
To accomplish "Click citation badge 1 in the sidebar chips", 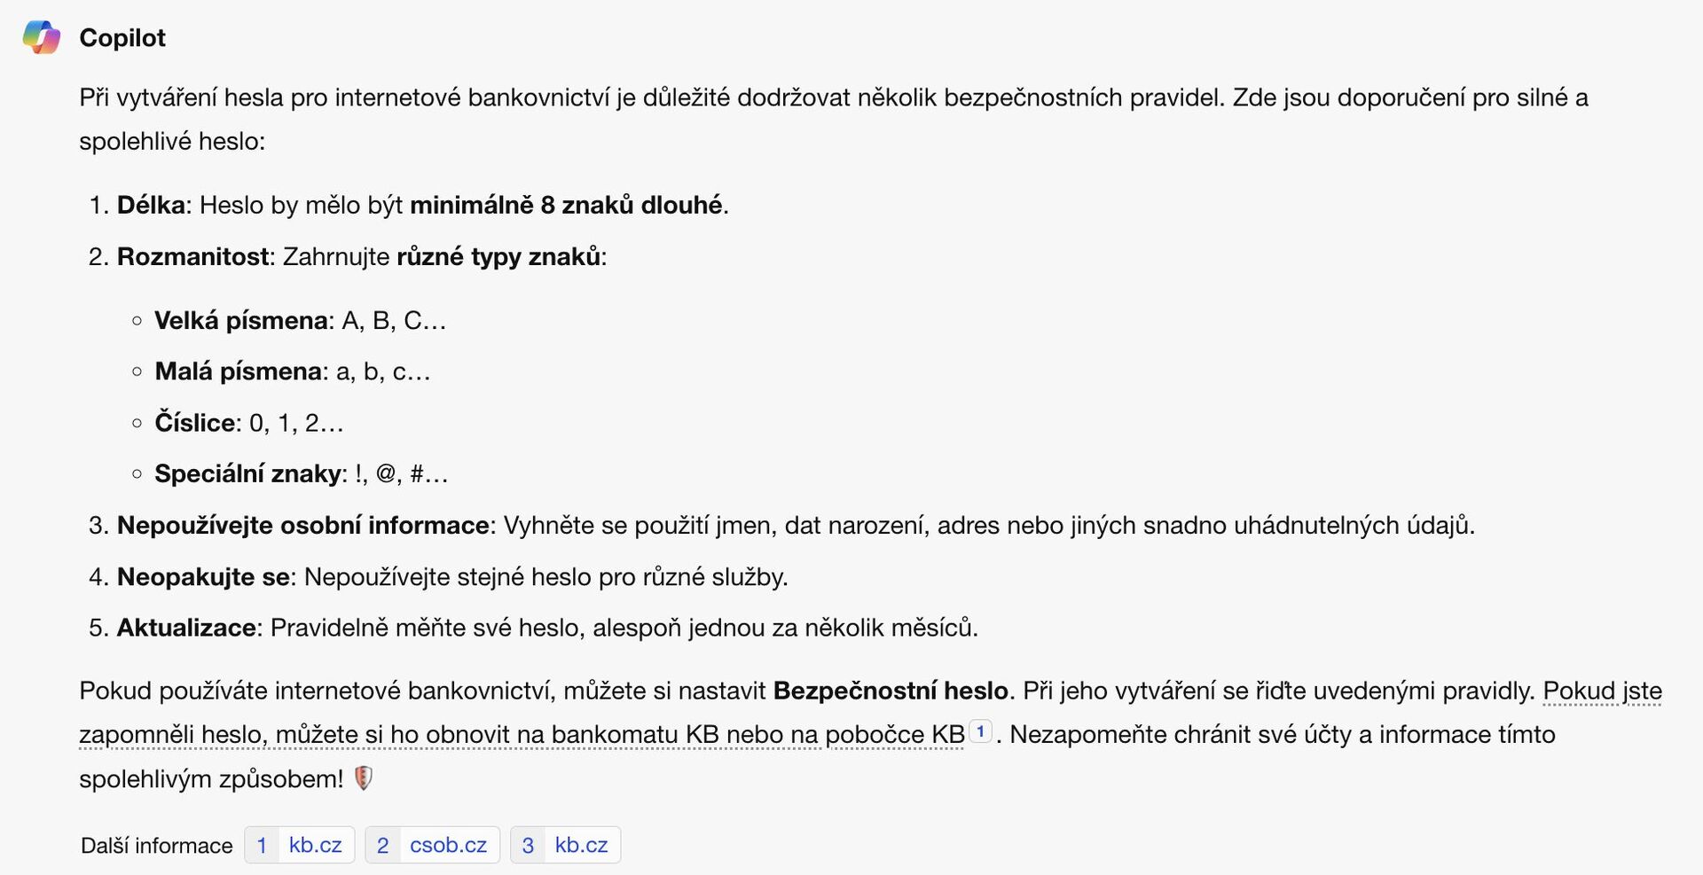I will click(263, 845).
